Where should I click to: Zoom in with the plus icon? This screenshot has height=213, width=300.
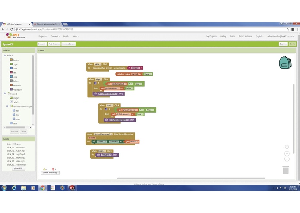287,153
